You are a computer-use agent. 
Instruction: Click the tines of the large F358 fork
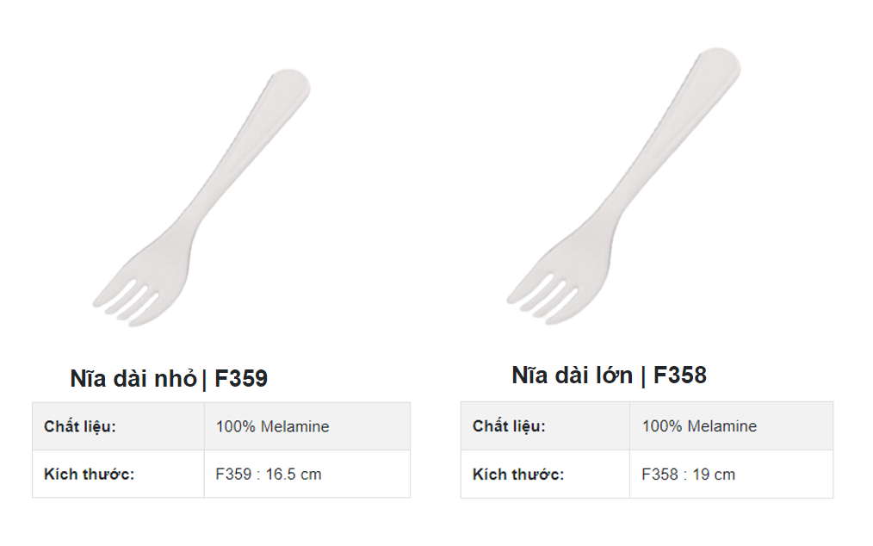(x=542, y=291)
